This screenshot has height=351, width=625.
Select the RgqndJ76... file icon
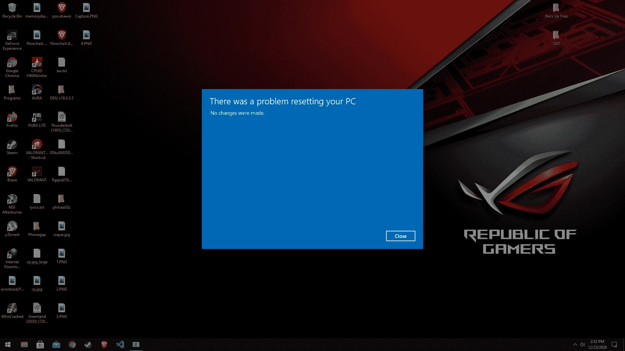click(x=62, y=175)
